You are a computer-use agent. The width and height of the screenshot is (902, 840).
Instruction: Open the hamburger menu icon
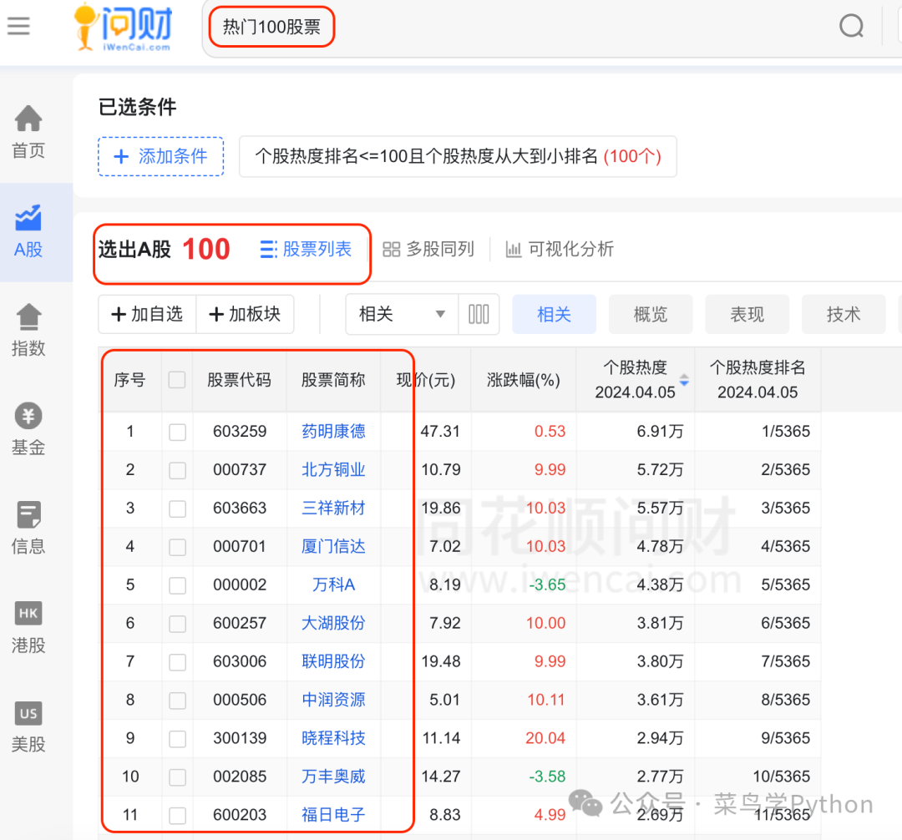click(18, 26)
